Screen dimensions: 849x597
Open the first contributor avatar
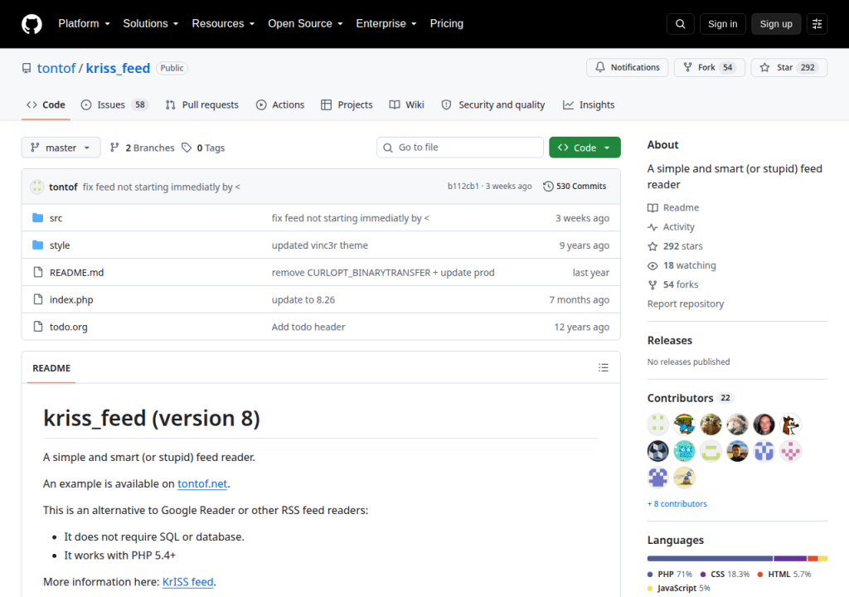[657, 425]
